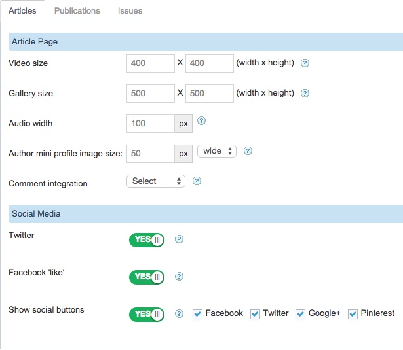The height and width of the screenshot is (350, 403).
Task: Open help icon for Gallery size
Action: [x=305, y=93]
